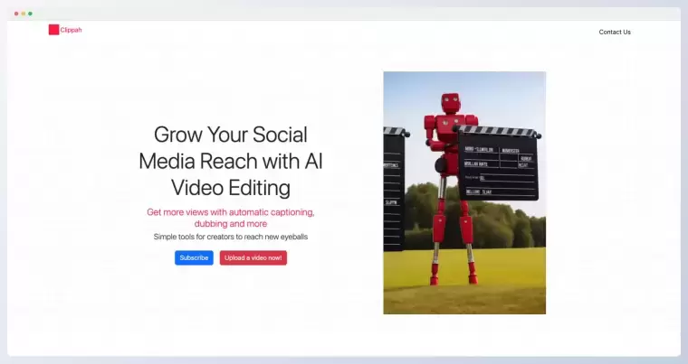The width and height of the screenshot is (688, 364).
Task: Click the AI Video Editing headline line
Action: [230, 188]
